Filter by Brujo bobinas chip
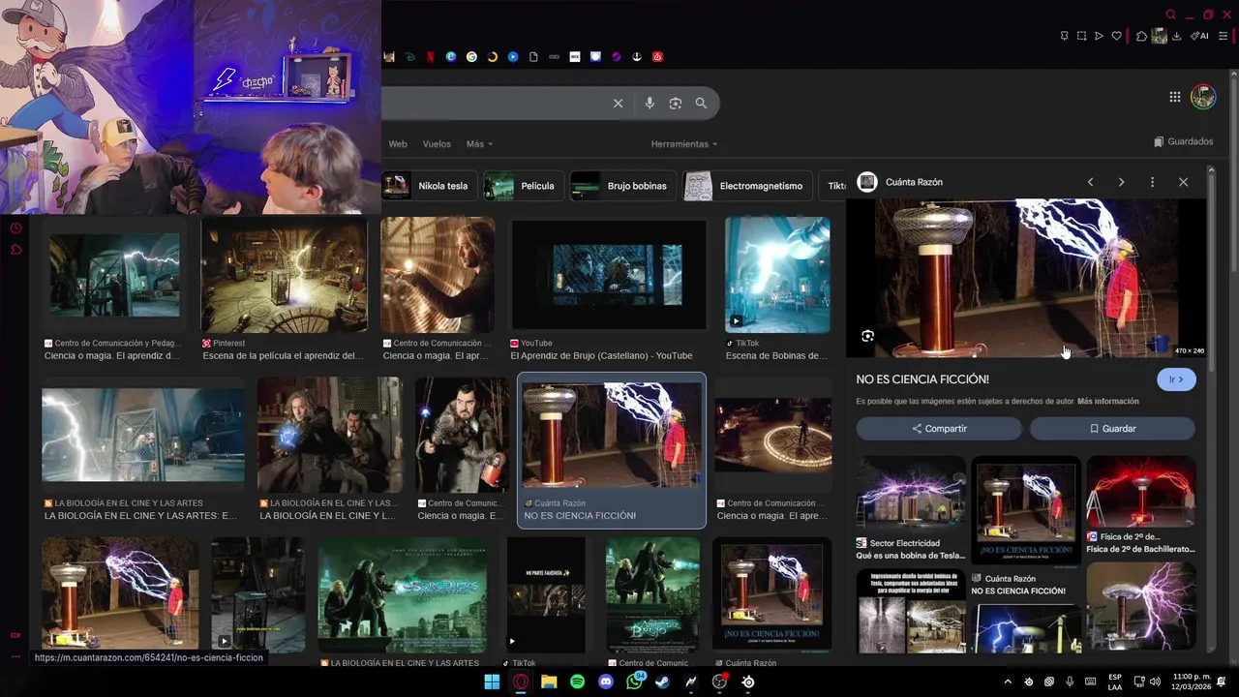1239x697 pixels. pyautogui.click(x=623, y=186)
